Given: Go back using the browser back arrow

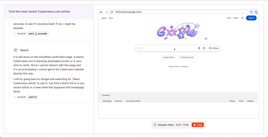Looking at the screenshot, I should tap(101, 12).
